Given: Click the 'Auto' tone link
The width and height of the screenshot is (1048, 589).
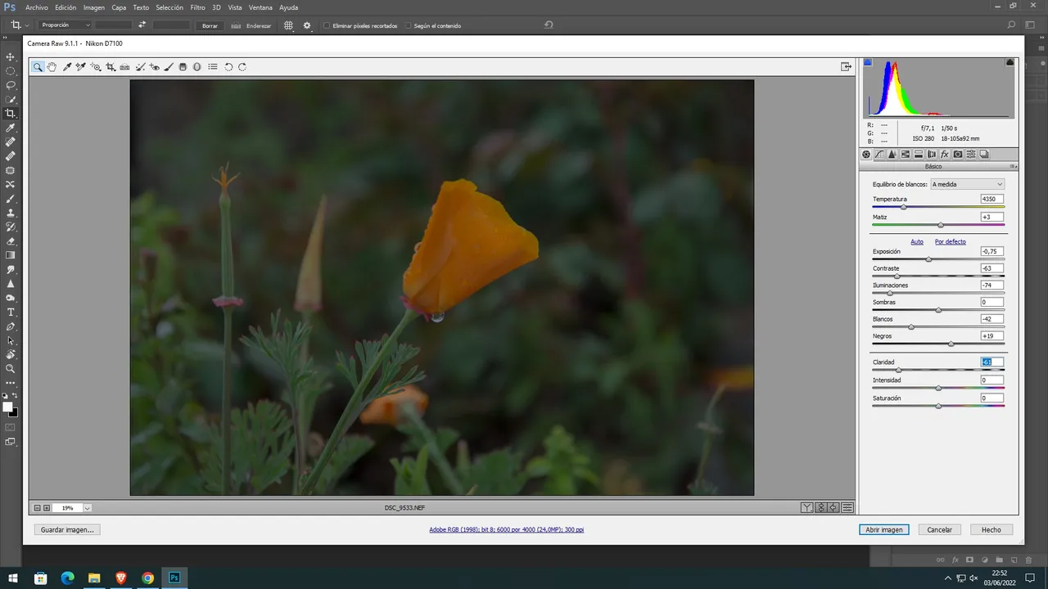Looking at the screenshot, I should [917, 241].
